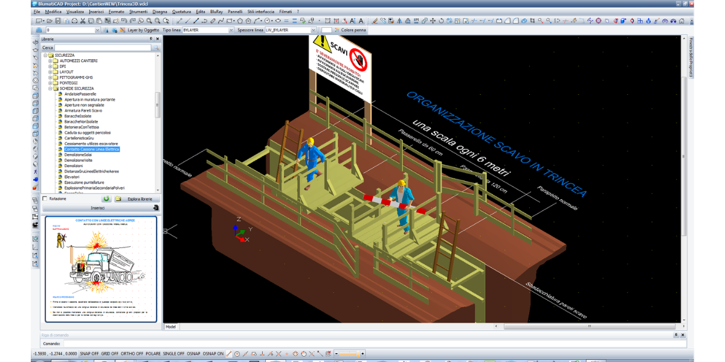Expand the PONTEGGI folder
Screen dimensions: 725x362
tap(50, 83)
